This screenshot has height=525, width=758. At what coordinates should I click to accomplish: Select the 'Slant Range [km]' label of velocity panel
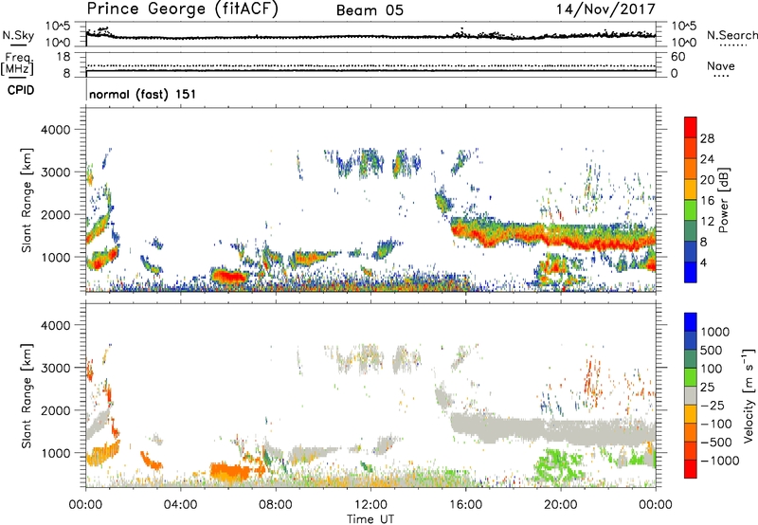click(27, 395)
